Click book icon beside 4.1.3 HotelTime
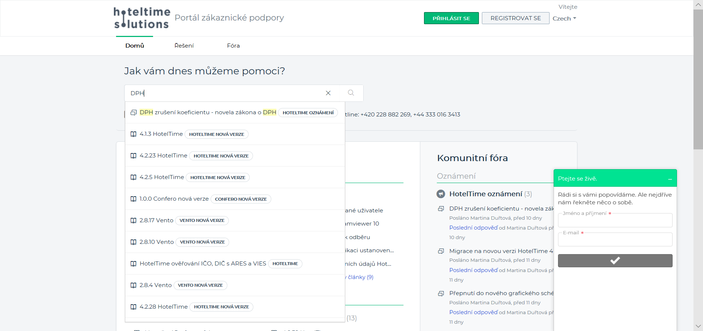This screenshot has width=703, height=331. pos(134,134)
